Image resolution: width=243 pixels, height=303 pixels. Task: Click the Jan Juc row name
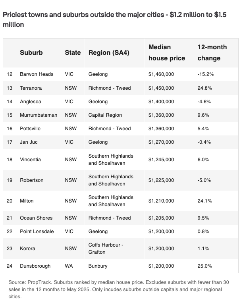tap(29, 142)
